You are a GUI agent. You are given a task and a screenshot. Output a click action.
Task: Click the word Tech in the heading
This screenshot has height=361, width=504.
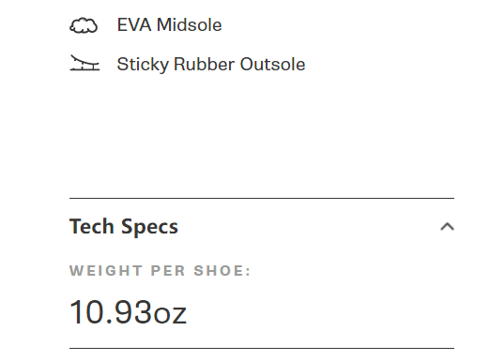point(92,226)
